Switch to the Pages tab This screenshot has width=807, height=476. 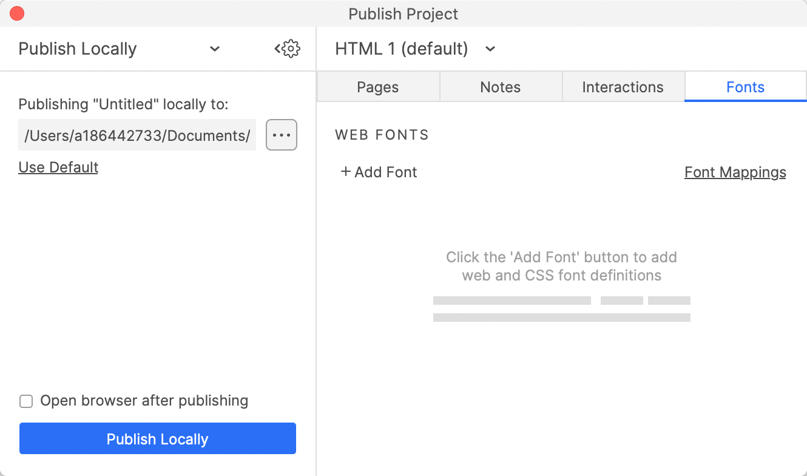pos(377,87)
